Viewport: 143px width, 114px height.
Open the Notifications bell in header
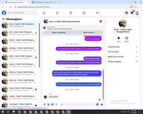click(x=132, y=13)
